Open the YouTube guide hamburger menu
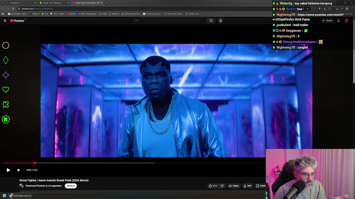355x199 pixels. (5, 20)
